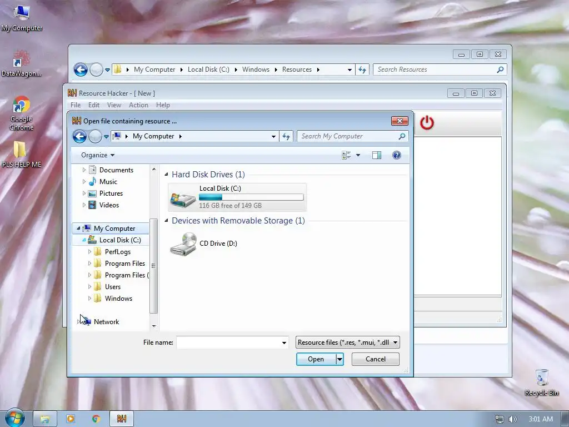Click the Network icon in the navigation pane
The image size is (569, 427).
click(86, 322)
